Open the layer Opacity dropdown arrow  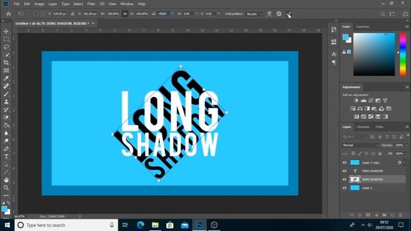click(407, 145)
